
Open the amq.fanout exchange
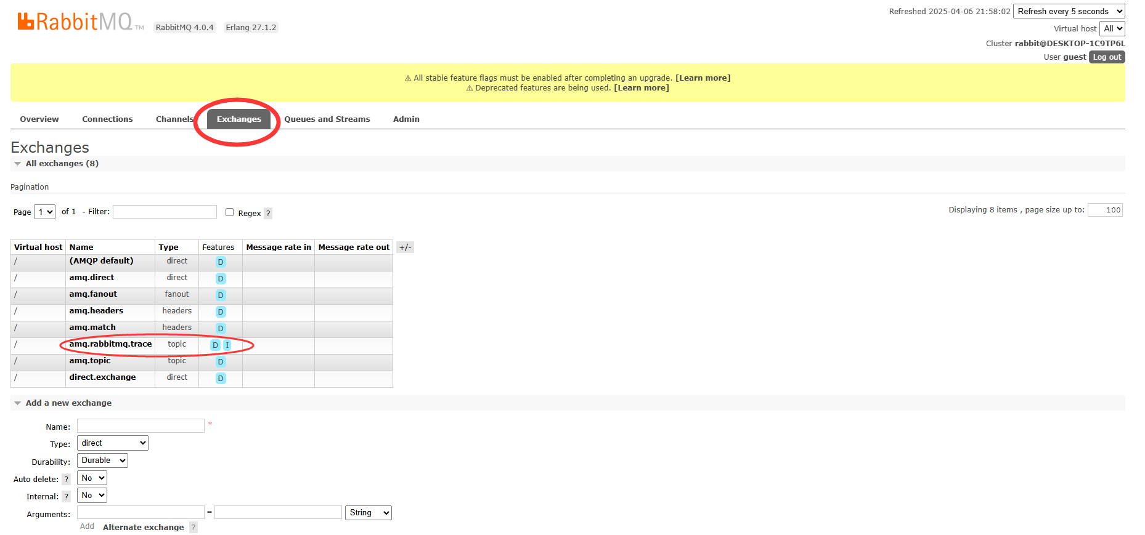pos(93,294)
